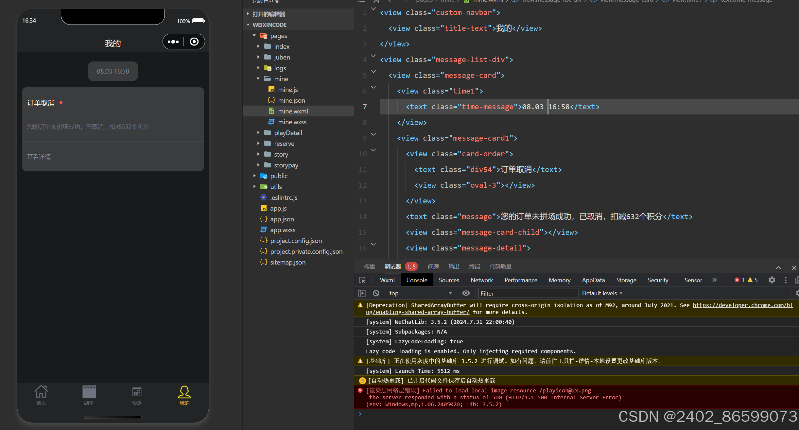Tap 查看详情 in the message card
This screenshot has width=799, height=430.
tap(39, 157)
